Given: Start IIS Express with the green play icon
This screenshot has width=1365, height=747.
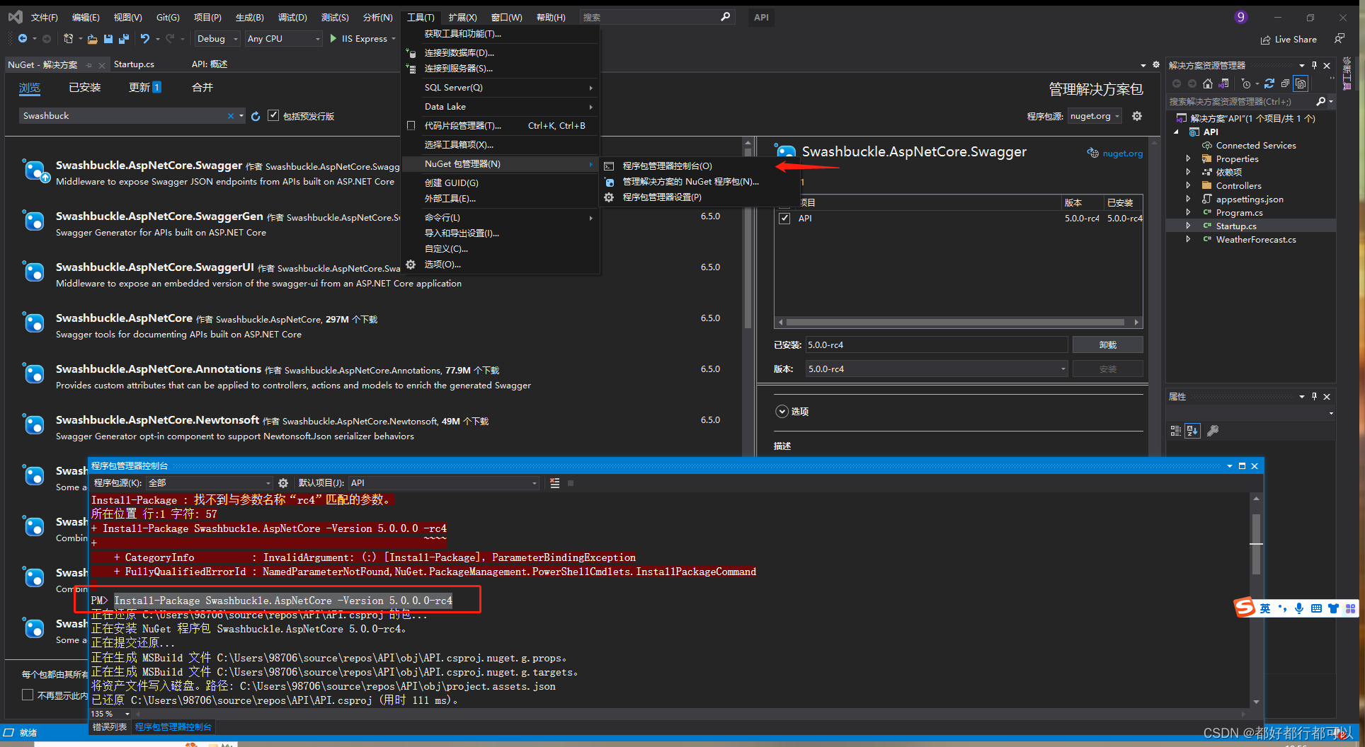Looking at the screenshot, I should [x=333, y=39].
